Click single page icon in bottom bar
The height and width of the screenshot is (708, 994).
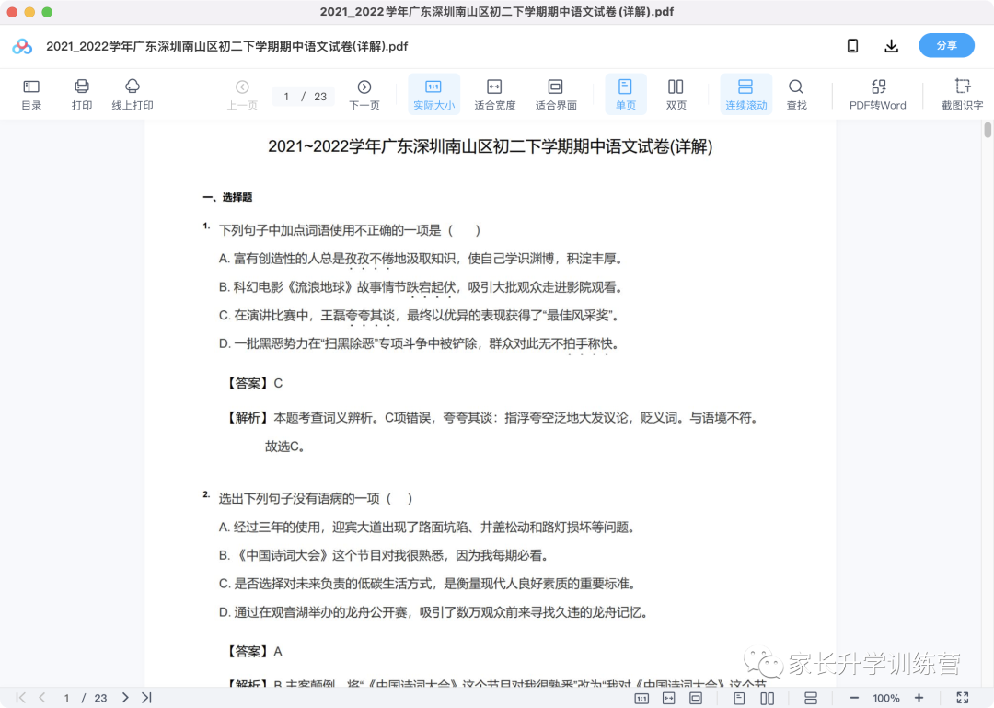739,699
